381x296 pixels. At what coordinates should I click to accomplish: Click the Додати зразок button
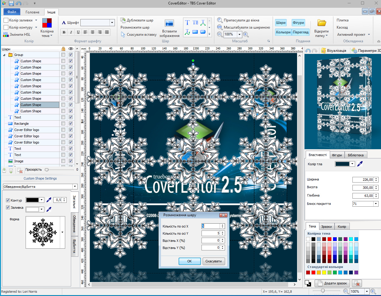coord(332,283)
